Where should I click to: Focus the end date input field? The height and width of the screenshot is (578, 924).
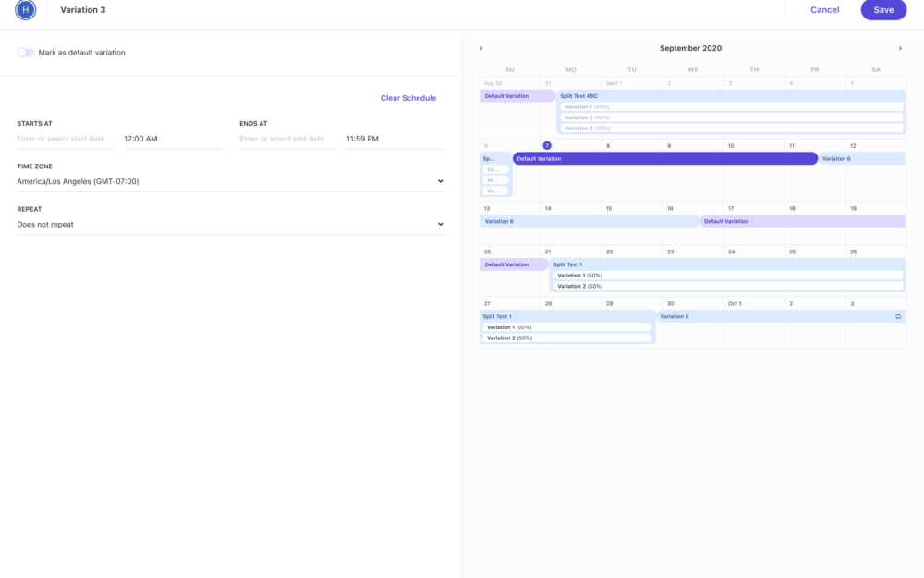[287, 139]
